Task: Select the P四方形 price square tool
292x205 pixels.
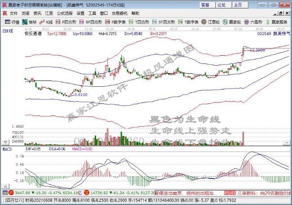Action: point(66,22)
